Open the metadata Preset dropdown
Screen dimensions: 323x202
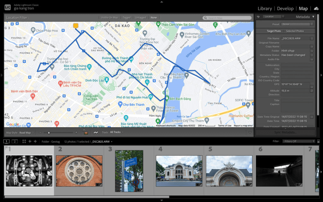coord(297,24)
